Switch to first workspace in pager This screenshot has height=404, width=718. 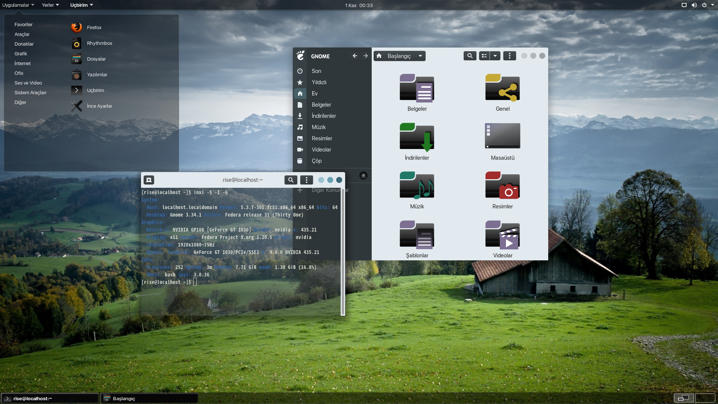684,398
